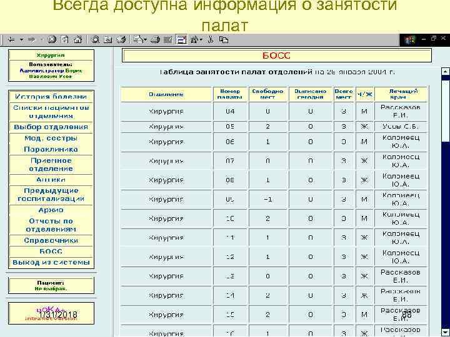Click ward number 10 cell
The height and width of the screenshot is (337, 450).
click(x=230, y=218)
